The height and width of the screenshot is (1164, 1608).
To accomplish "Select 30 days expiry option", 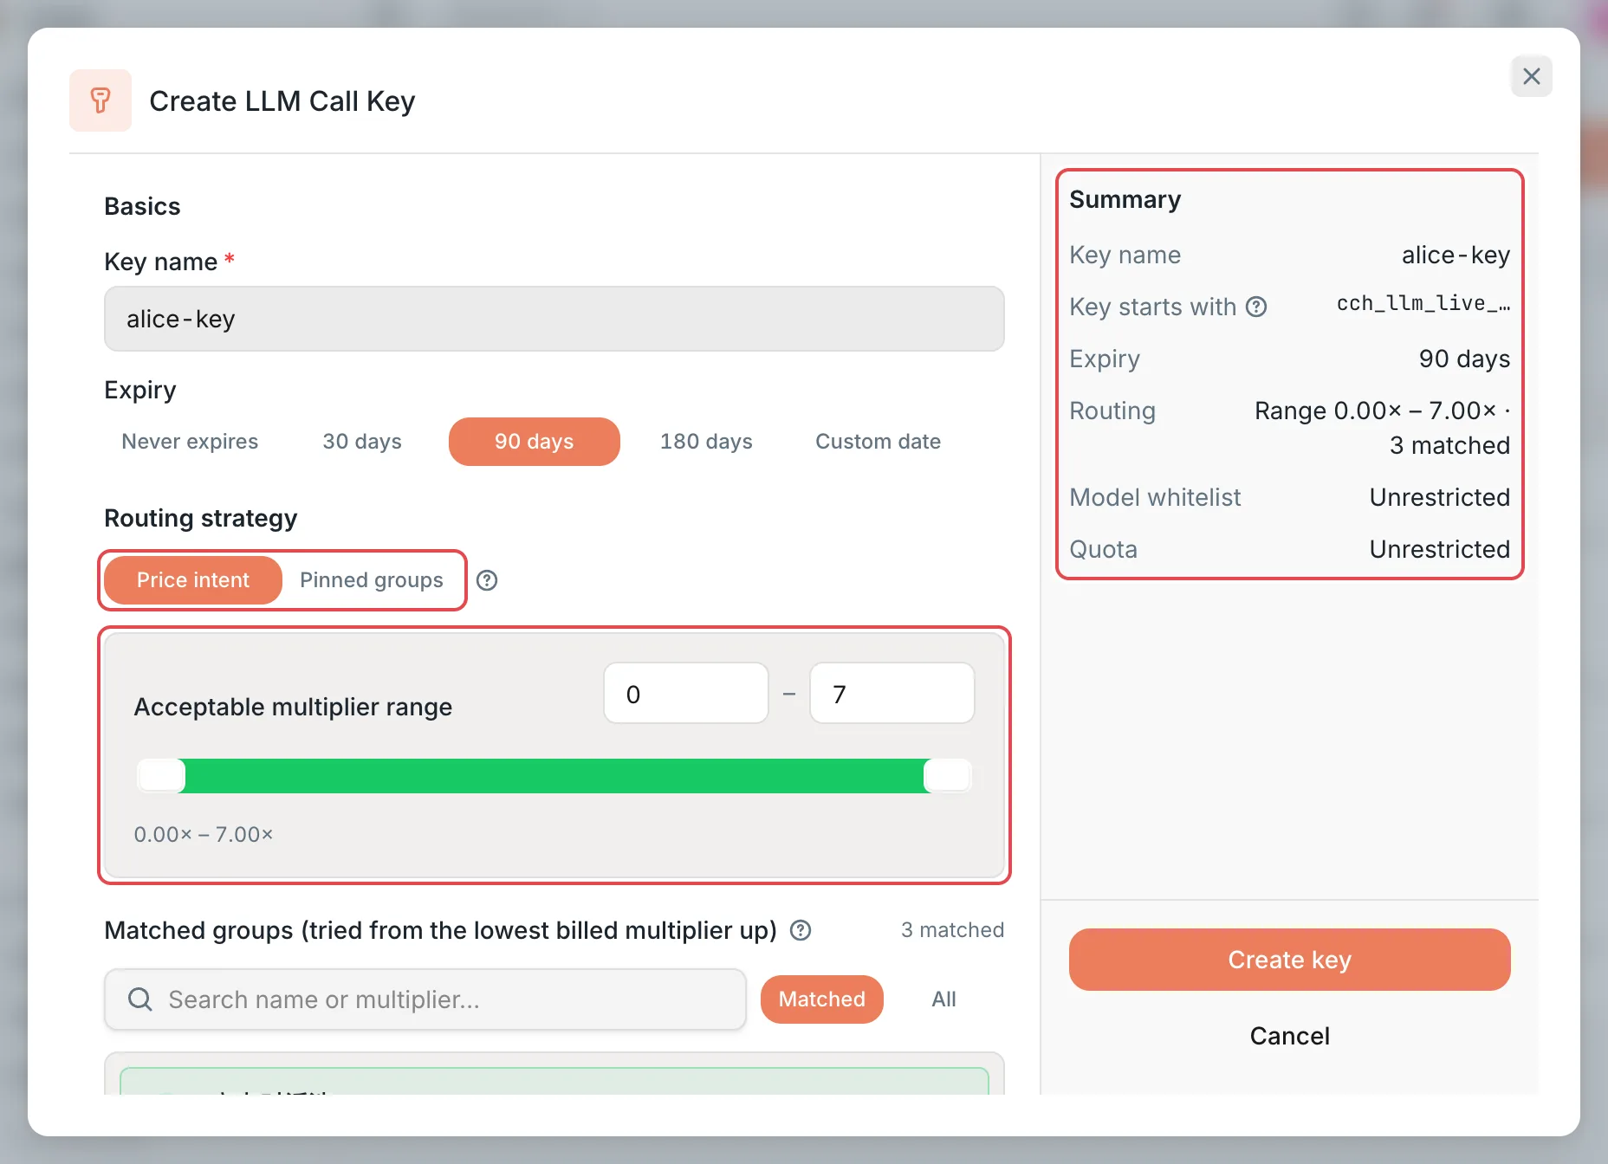I will [362, 442].
